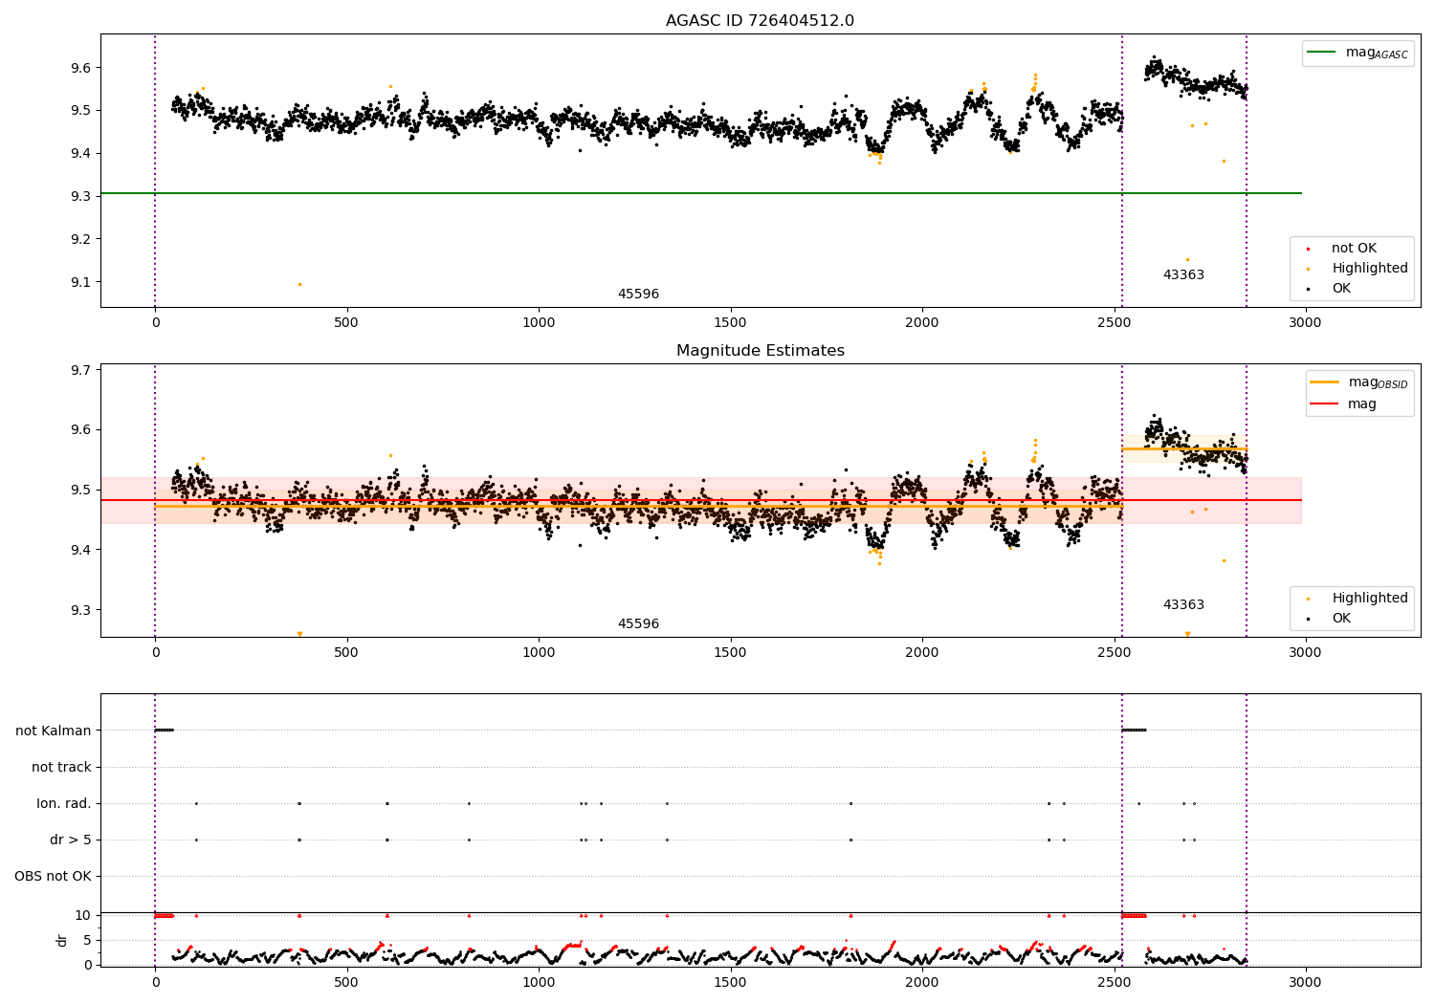Click the 'dr > 5' row label
This screenshot has width=1435, height=1004.
click(x=71, y=840)
